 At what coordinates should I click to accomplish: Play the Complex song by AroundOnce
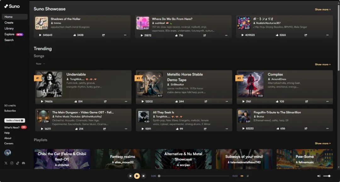(x=243, y=102)
